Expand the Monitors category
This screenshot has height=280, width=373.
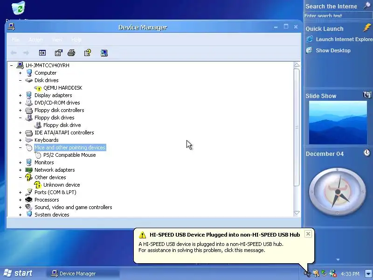20,162
